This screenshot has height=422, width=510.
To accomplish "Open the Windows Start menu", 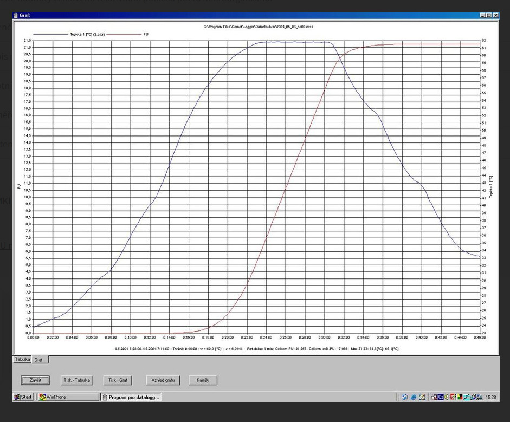I will coord(23,397).
